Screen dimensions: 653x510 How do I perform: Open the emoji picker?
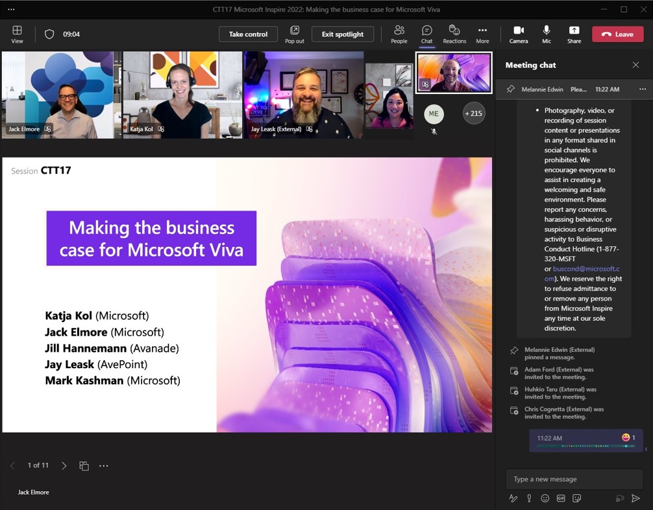point(545,498)
